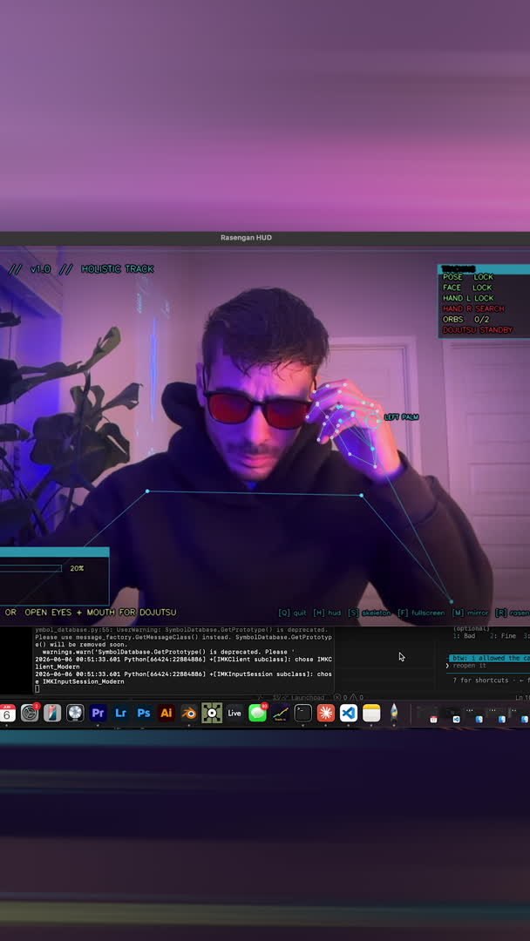This screenshot has width=530, height=941.
Task: Click the '1: Bad' rating option
Action: pos(465,635)
